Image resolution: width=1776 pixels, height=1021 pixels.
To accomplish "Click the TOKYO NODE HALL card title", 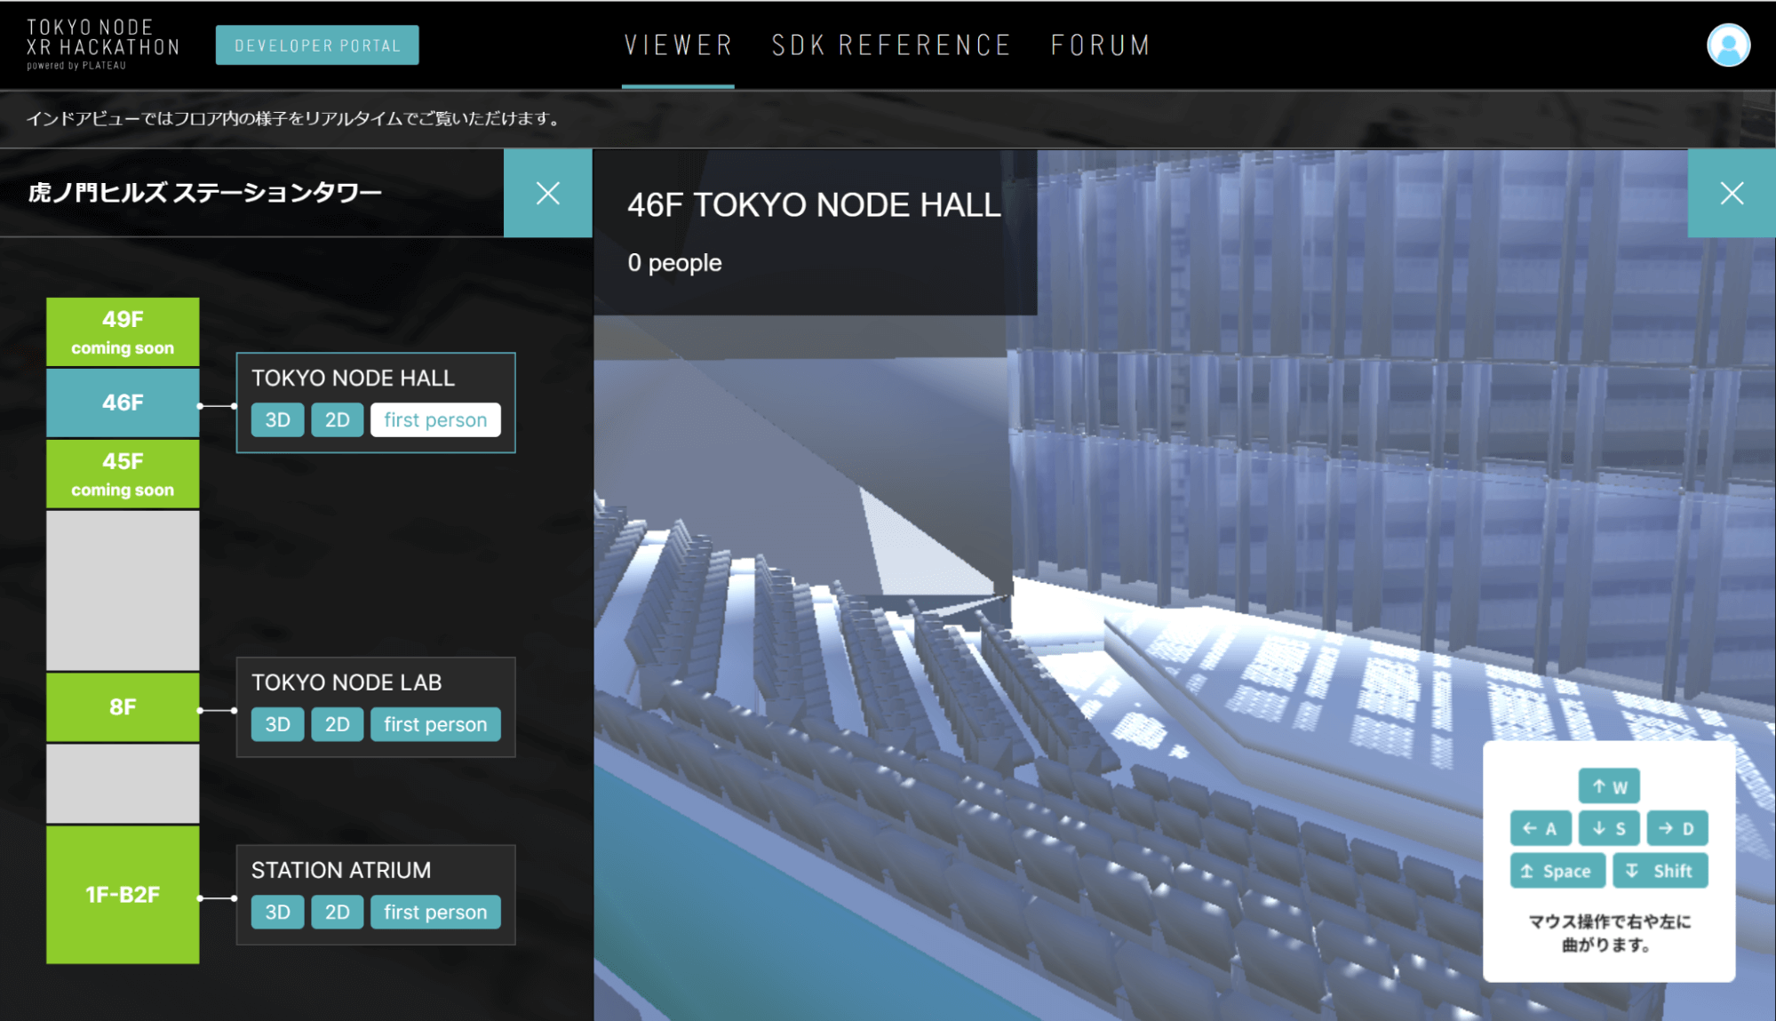I will 353,379.
